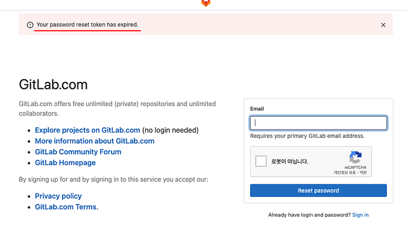Go to GitLab Homepage link
This screenshot has width=407, height=251.
coord(65,163)
